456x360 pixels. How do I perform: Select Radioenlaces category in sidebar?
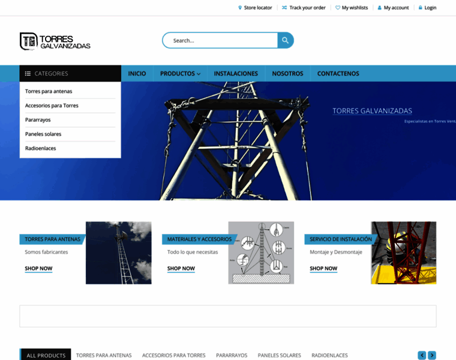[x=40, y=148]
